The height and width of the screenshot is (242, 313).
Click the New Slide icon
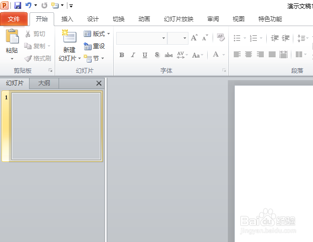pos(69,36)
